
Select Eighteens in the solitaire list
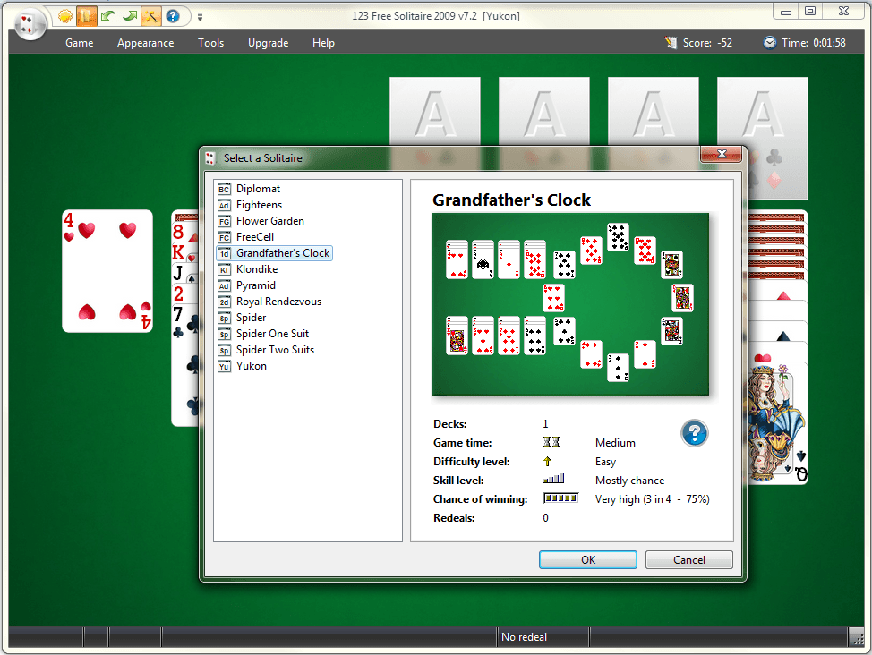coord(259,205)
